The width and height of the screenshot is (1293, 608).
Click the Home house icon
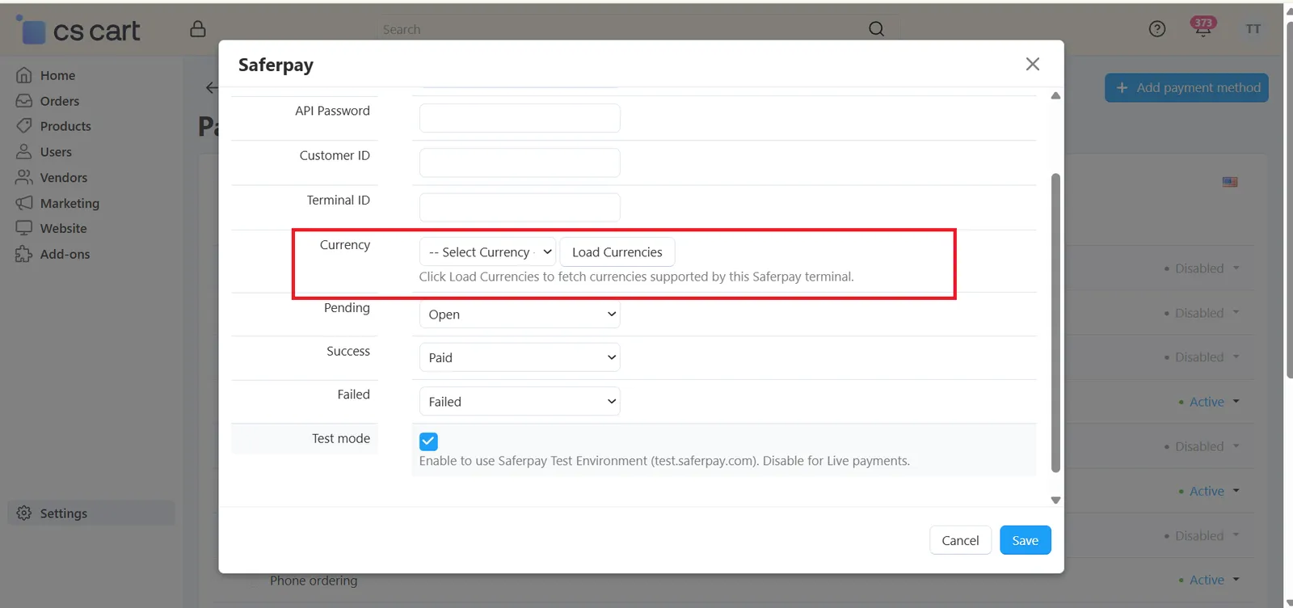[24, 75]
